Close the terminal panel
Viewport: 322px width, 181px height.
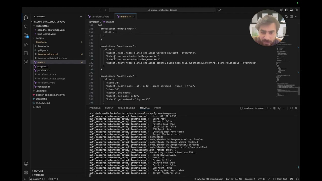[x=296, y=108]
